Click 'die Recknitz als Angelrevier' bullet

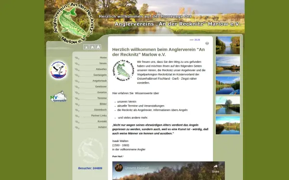click(x=152, y=110)
